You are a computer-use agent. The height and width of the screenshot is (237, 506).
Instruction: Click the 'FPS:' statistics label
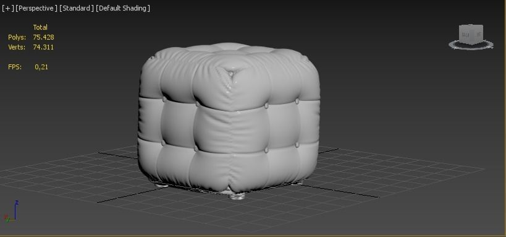coord(15,67)
